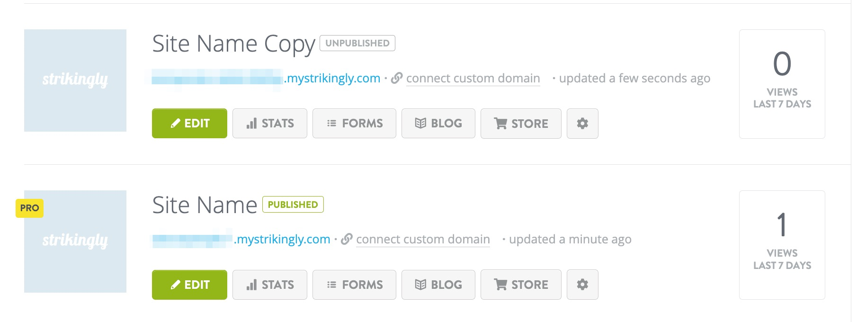Open settings gear for published Site Name
This screenshot has width=857, height=322.
[x=582, y=285]
